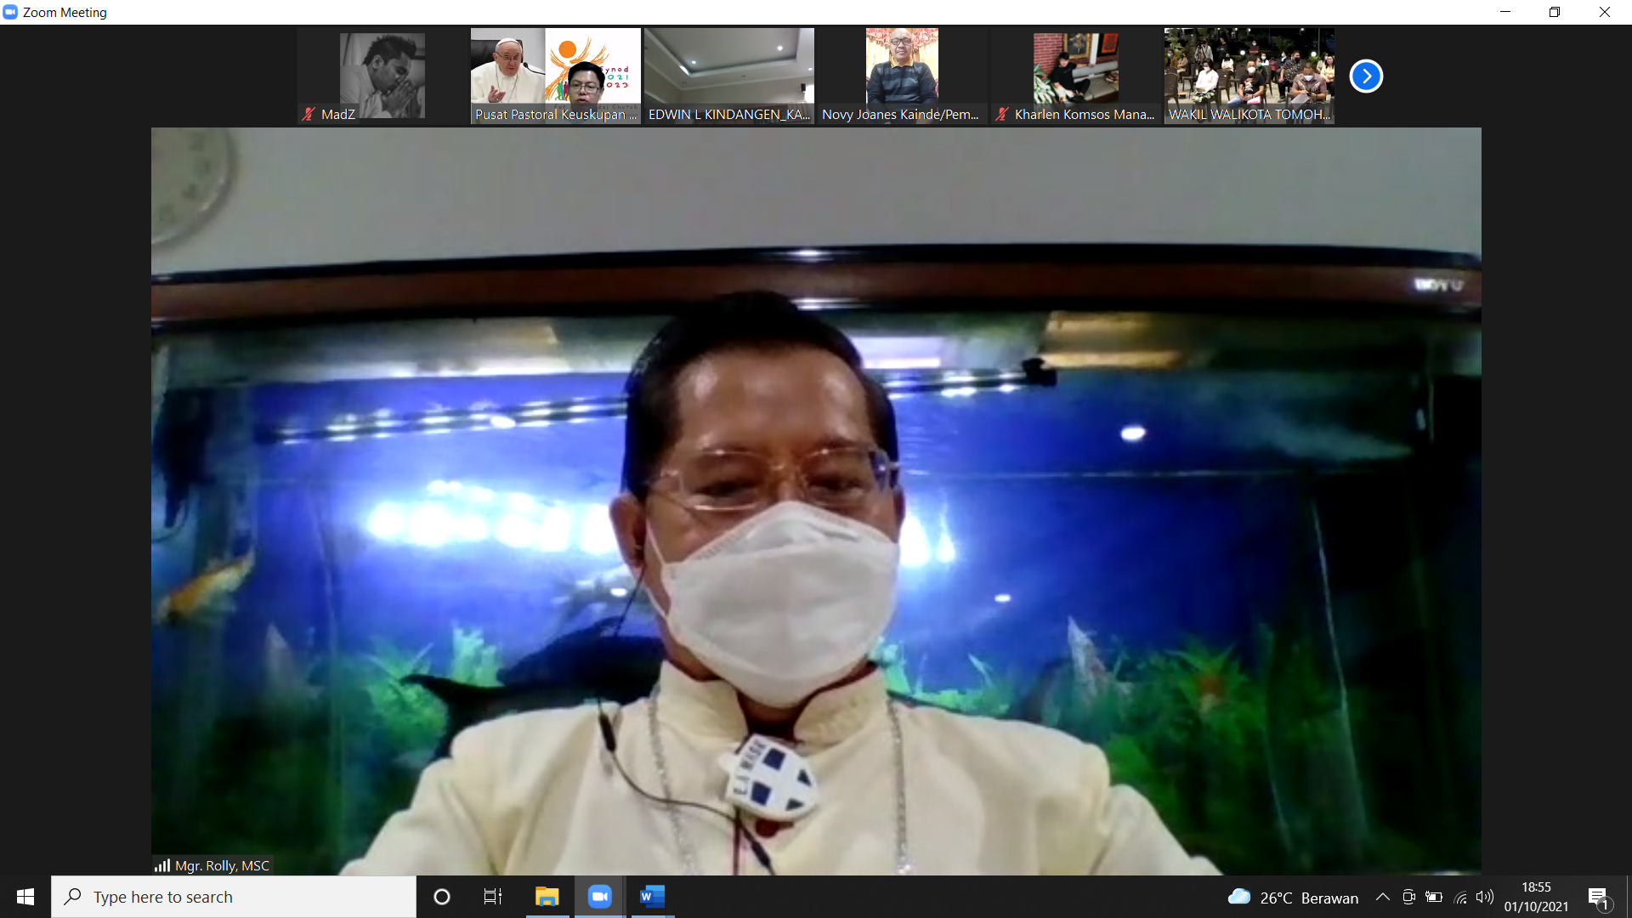1632x918 pixels.
Task: Click Kharlen Komsos muted microphone icon
Action: point(1002,114)
